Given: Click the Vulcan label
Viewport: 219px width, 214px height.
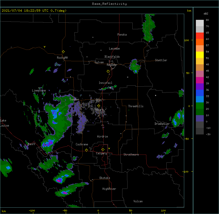Looking at the screenshot, I should click(x=138, y=201).
